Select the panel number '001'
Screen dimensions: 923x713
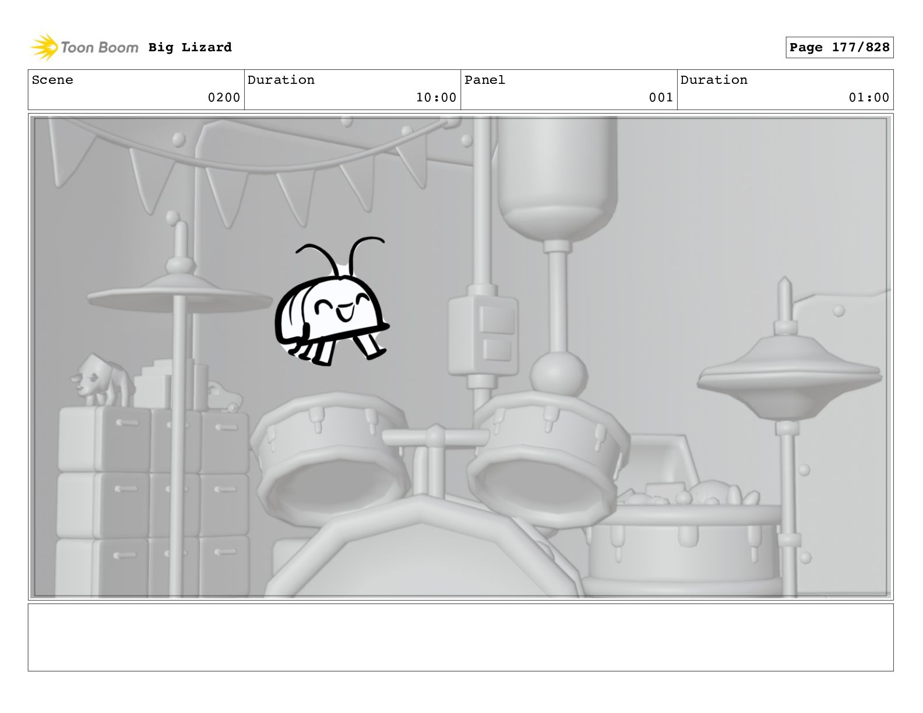[x=661, y=97]
